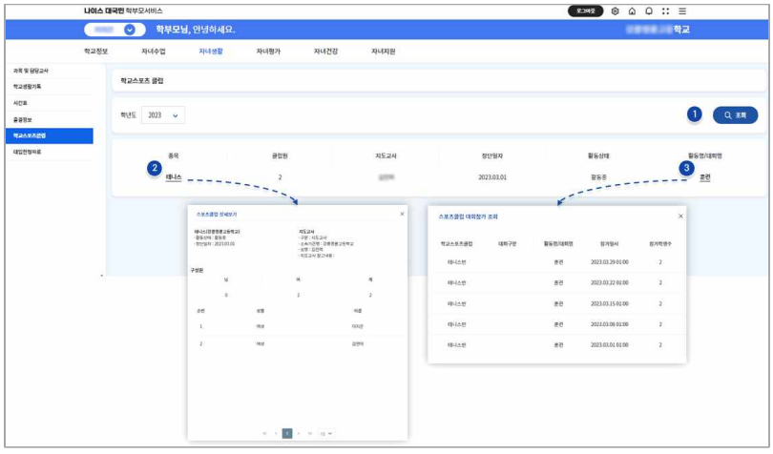
Task: Click the 활동상태 column header
Action: tap(598, 155)
